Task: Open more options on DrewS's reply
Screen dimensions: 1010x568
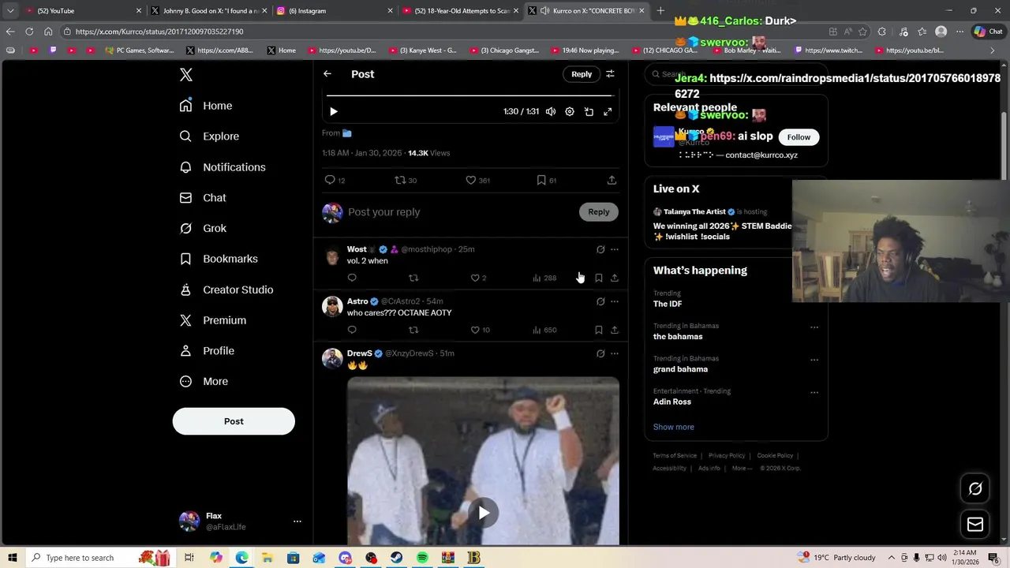Action: [x=615, y=353]
